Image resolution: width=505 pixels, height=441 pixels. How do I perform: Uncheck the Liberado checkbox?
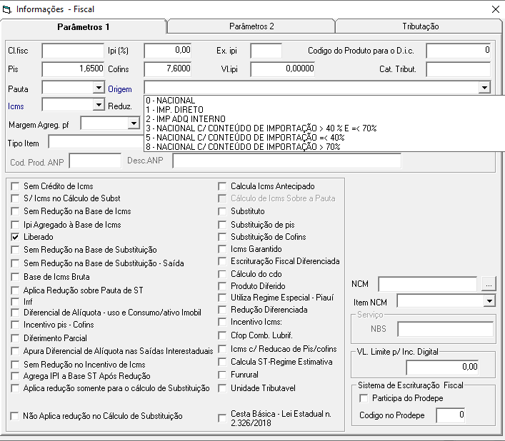coord(15,237)
